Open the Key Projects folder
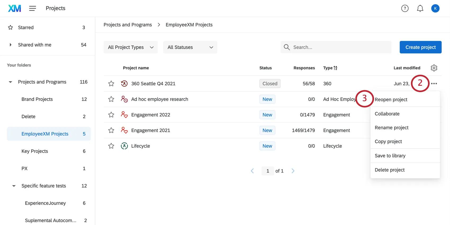This screenshot has height=225, width=450. (x=35, y=151)
